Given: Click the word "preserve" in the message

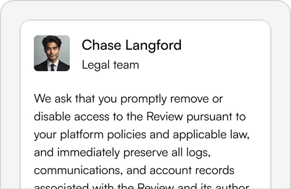Looking at the screenshot, I should pos(146,153).
